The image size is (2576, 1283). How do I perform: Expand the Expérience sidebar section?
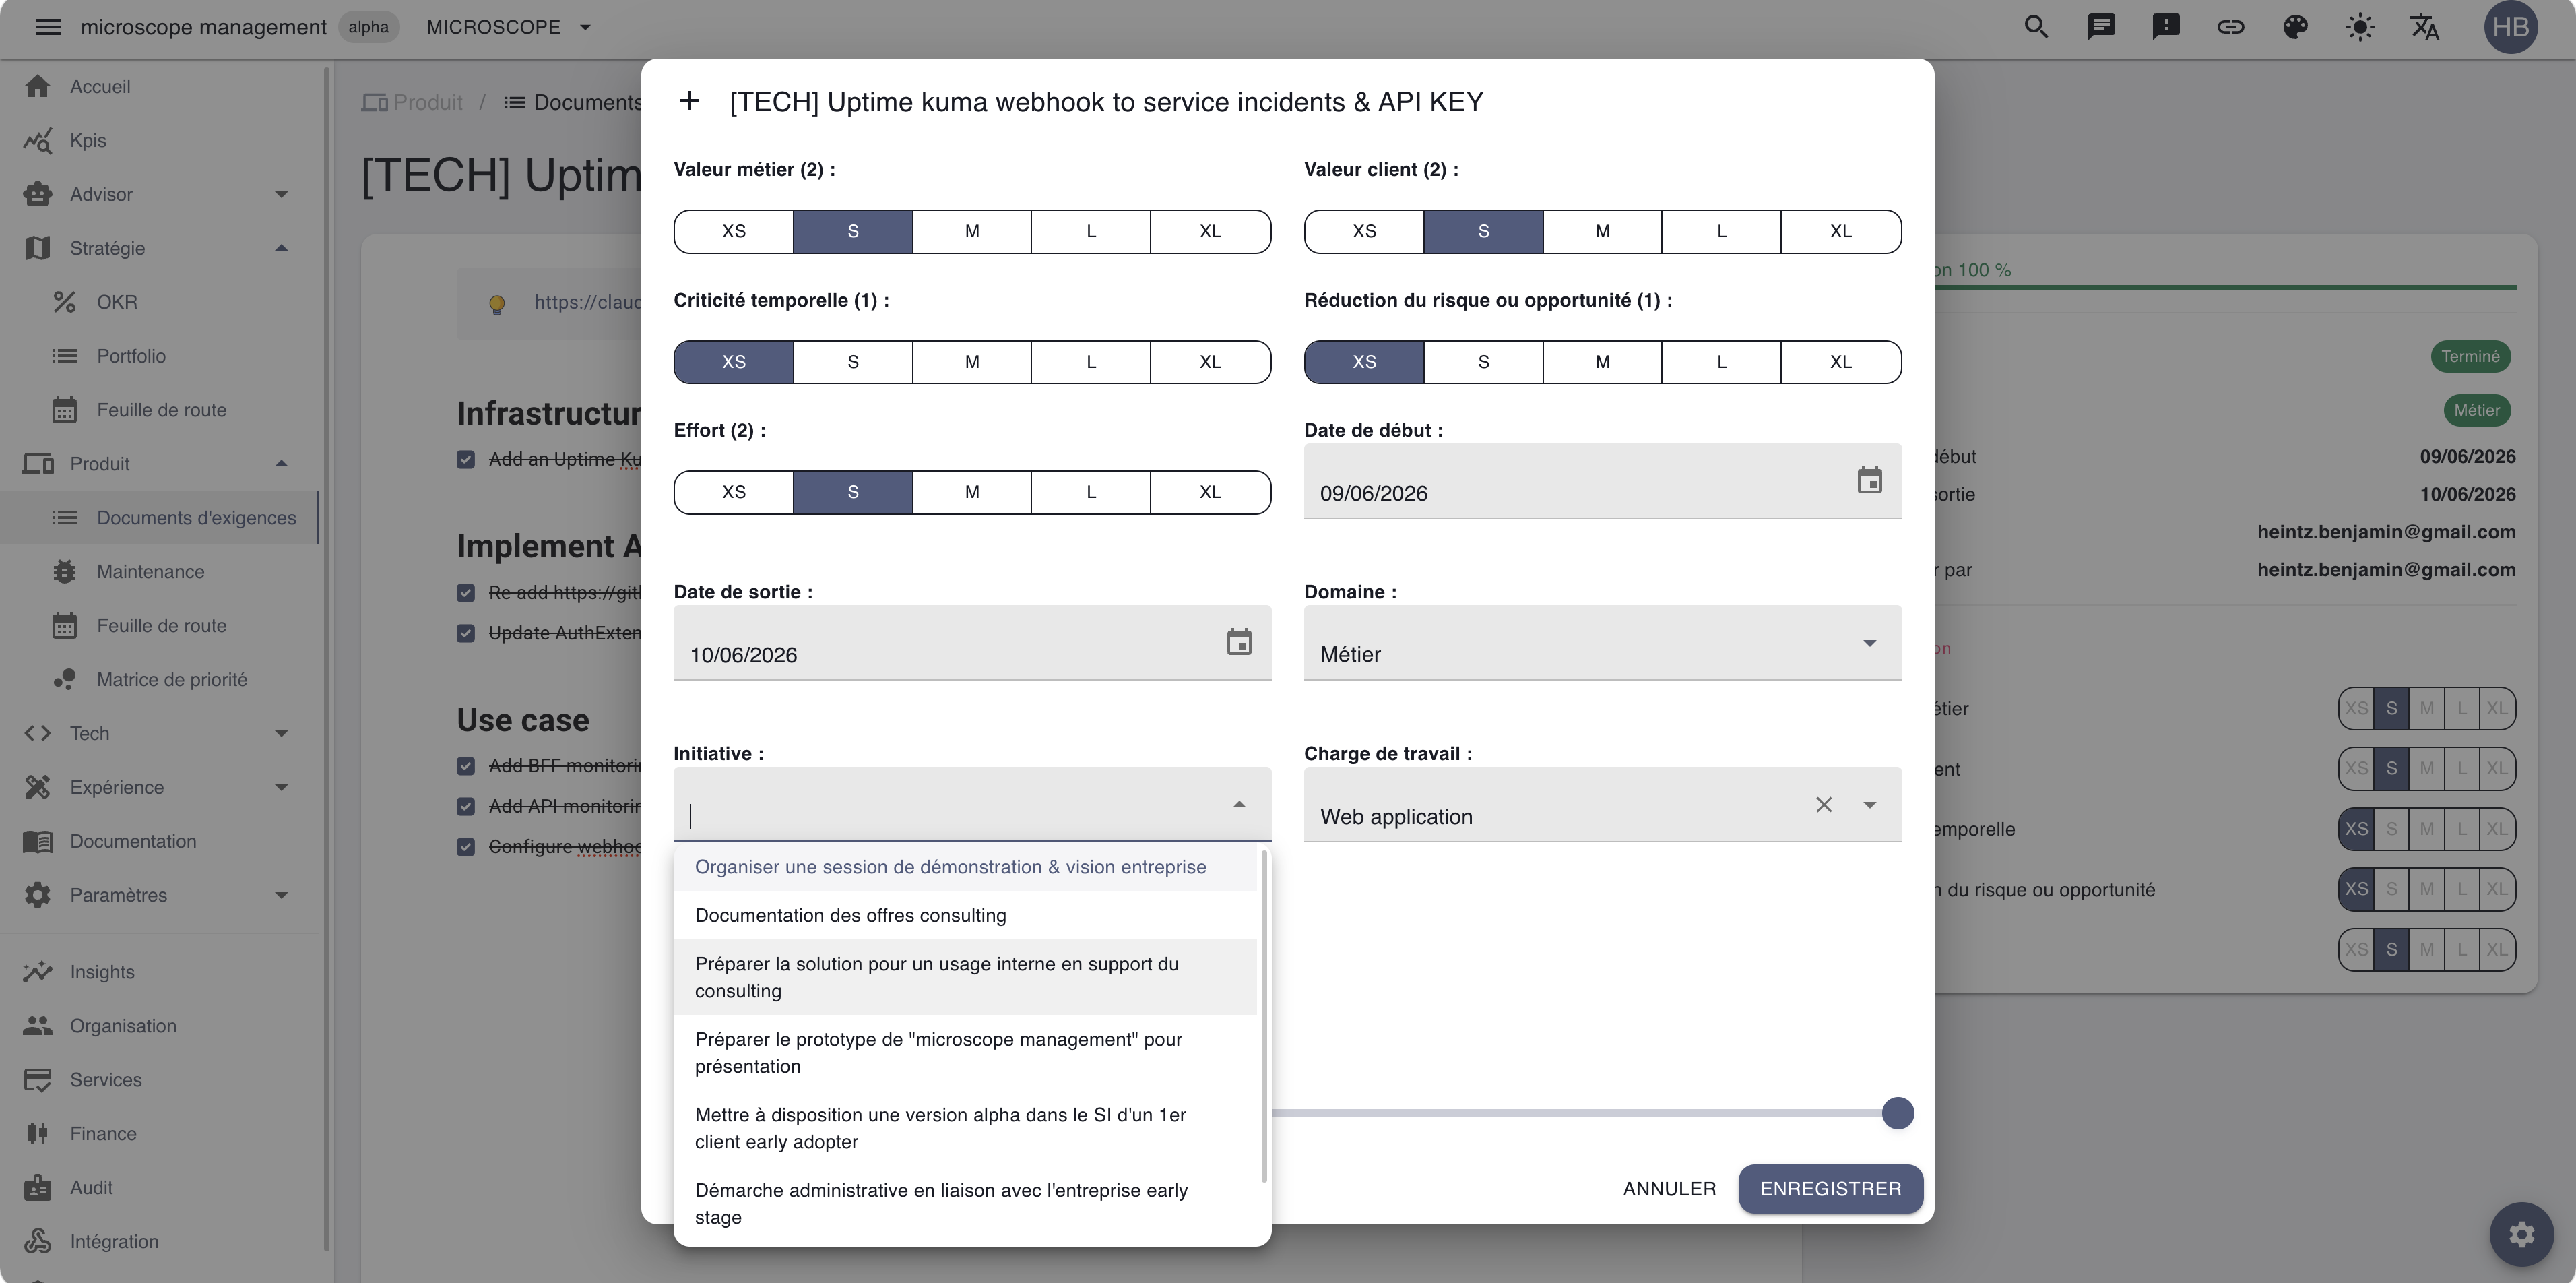281,787
